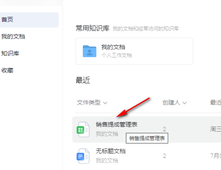Image resolution: width=221 pixels, height=170 pixels.
Task: Open 收藏 in the sidebar
Action: 7,70
